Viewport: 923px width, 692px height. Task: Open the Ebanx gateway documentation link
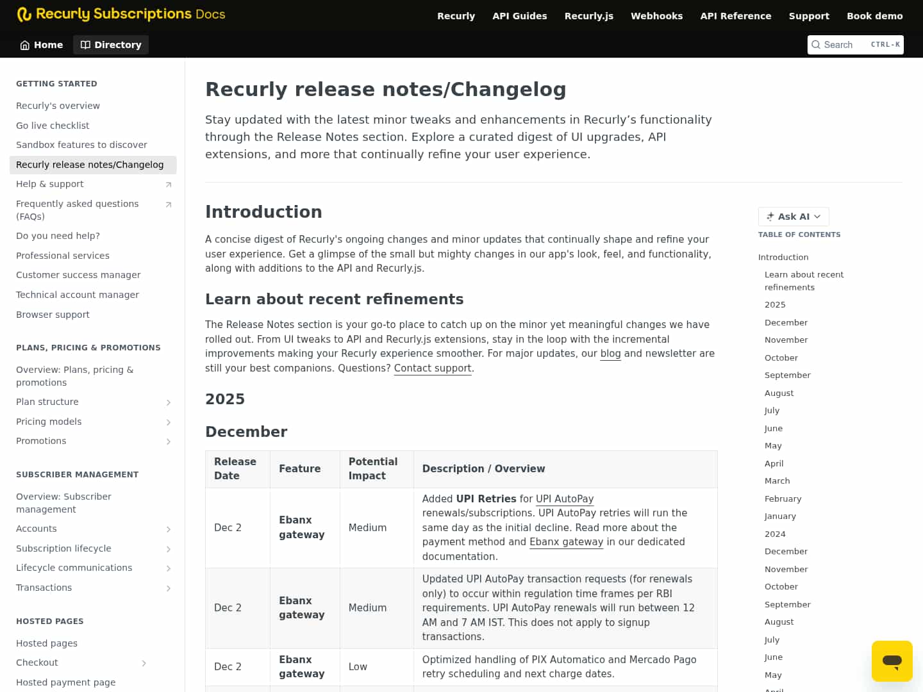click(x=566, y=542)
